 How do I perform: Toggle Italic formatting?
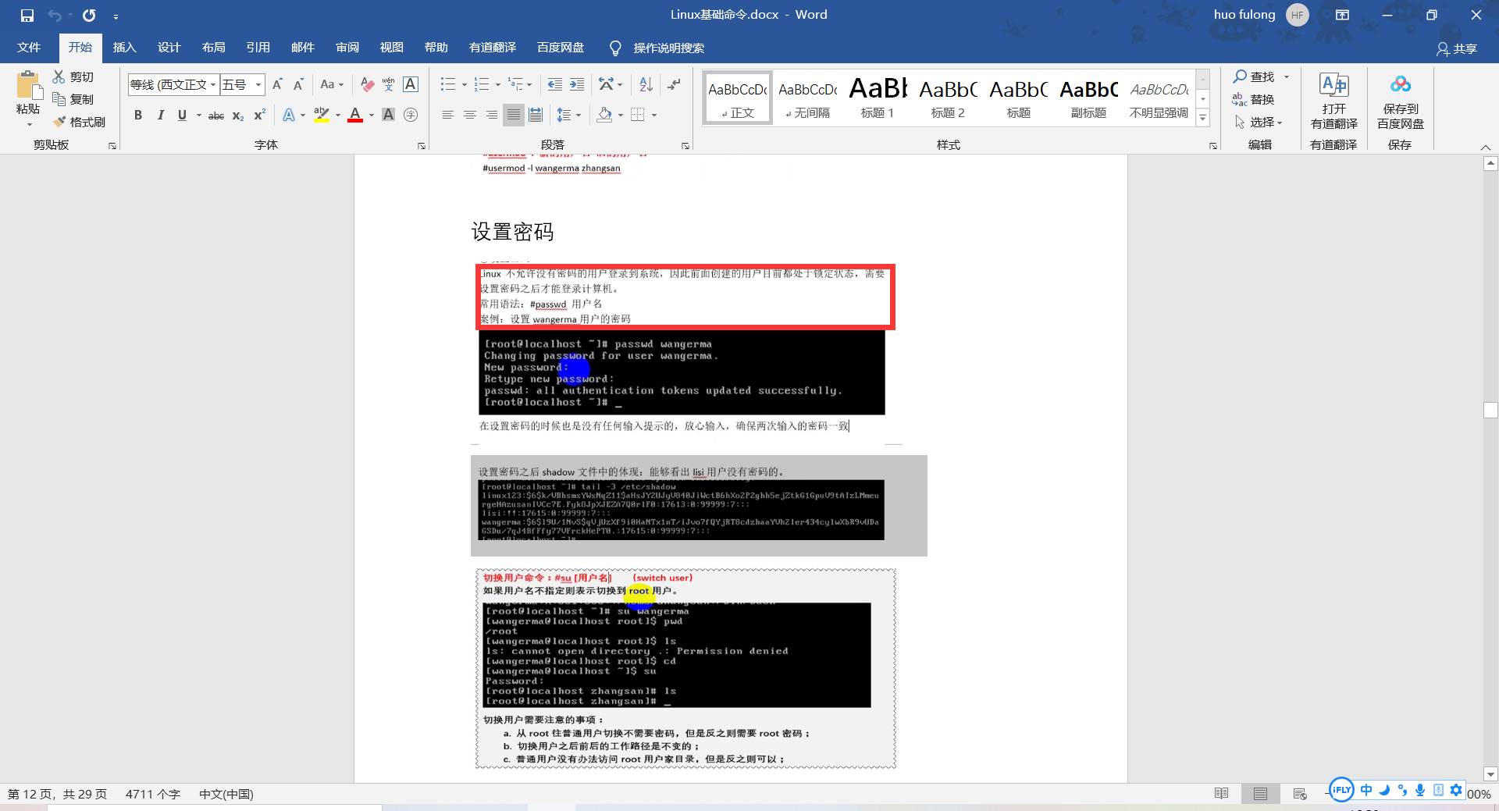point(160,115)
